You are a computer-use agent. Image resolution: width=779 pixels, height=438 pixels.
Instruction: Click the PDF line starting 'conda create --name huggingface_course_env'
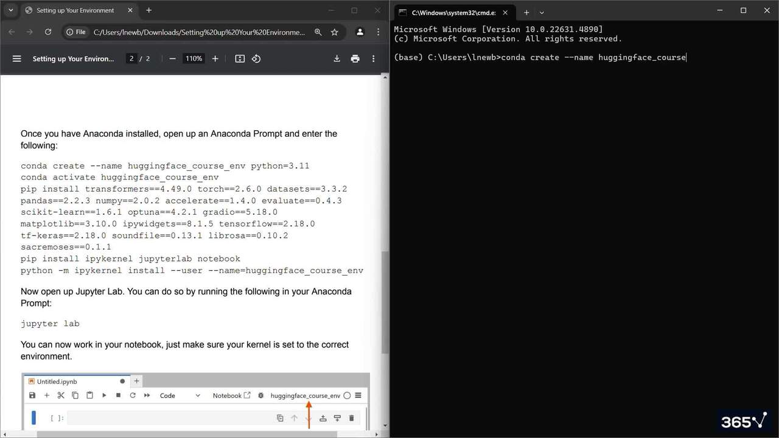[166, 165]
